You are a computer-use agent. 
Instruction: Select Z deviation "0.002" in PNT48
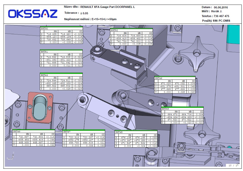tap(200, 120)
